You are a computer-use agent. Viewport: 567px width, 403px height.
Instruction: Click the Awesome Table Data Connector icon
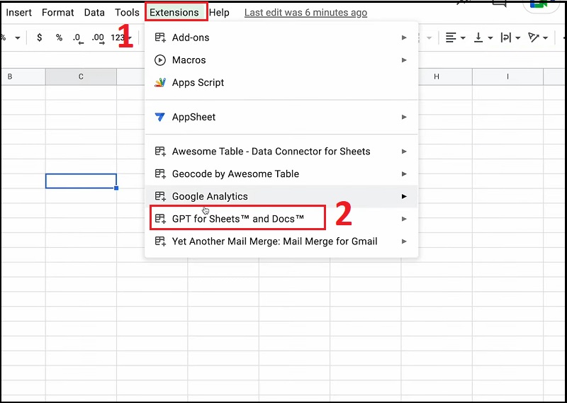[x=160, y=152]
